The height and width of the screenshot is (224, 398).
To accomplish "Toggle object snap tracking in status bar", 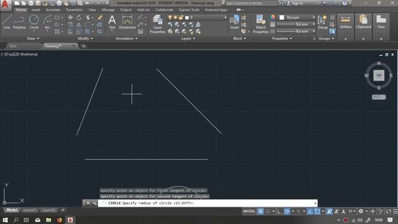I will [x=310, y=212].
